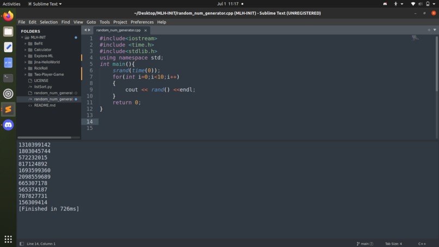Viewport: 439px width, 247px height.
Task: Click the Discord tray icon in top bar
Action: coord(385,4)
